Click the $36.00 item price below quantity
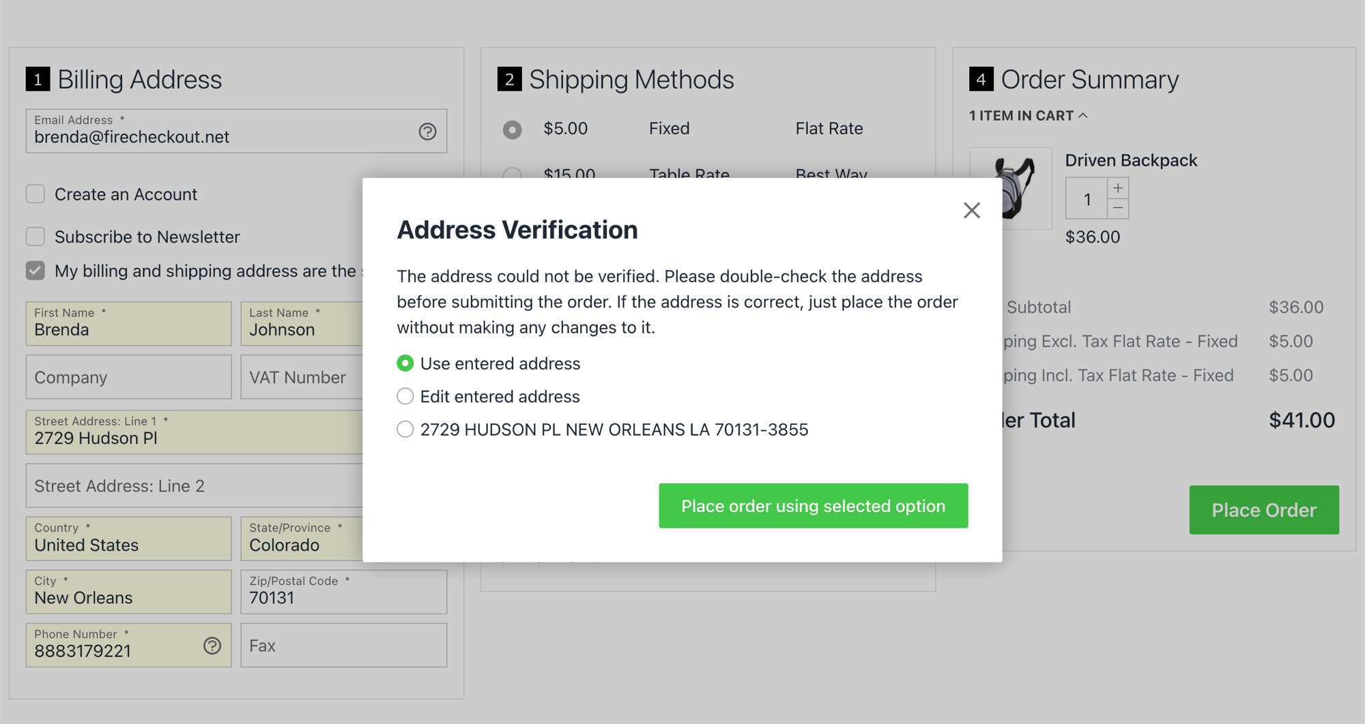 click(1093, 237)
